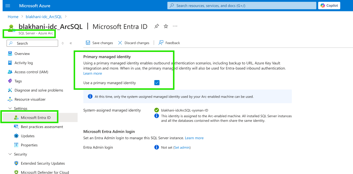This screenshot has height=174, width=353.
Task: Select Best practices assessment menu item
Action: tap(42, 127)
